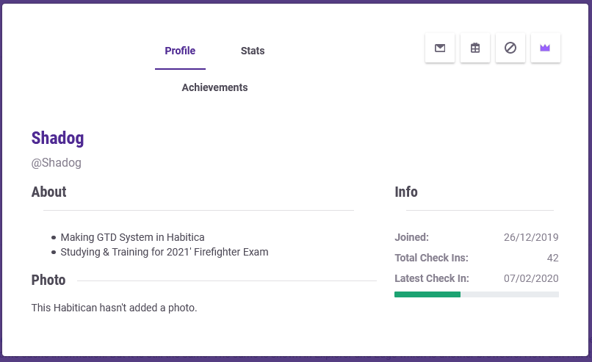Click the @Shadog username
Viewport: 592px width, 362px height.
[57, 163]
